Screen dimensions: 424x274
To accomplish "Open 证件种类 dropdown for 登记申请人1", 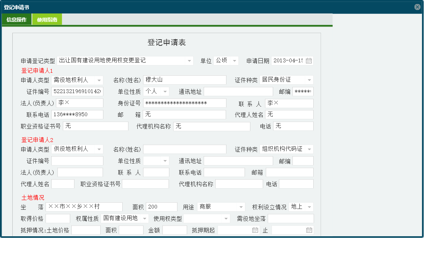I will tap(310, 80).
